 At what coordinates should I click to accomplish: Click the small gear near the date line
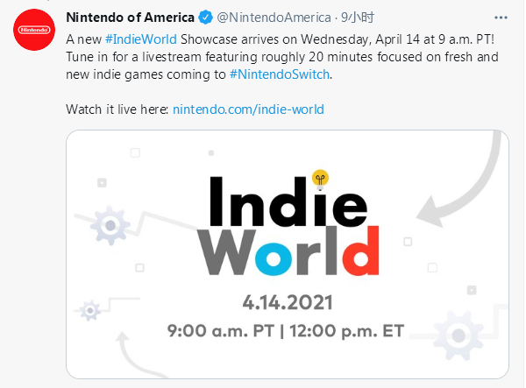click(90, 311)
